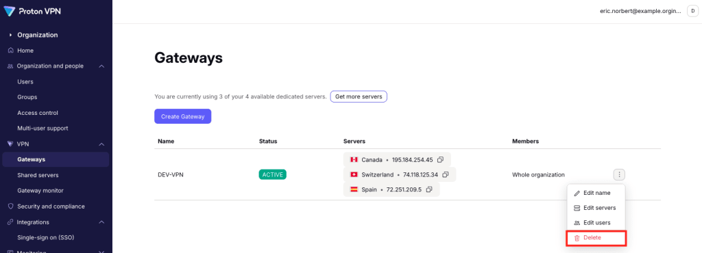The image size is (702, 253).
Task: Click the people icon beside Edit users
Action: point(577,223)
